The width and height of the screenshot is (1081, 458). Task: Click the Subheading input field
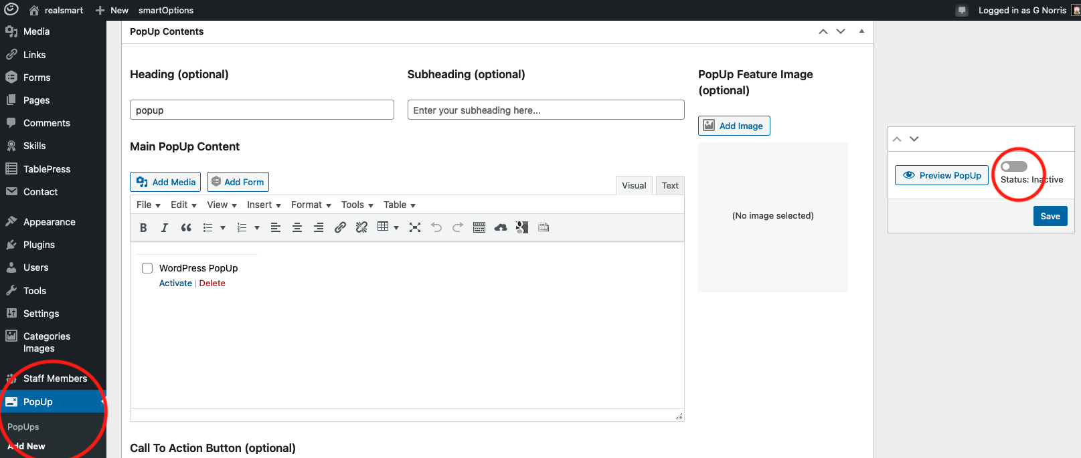tap(546, 110)
